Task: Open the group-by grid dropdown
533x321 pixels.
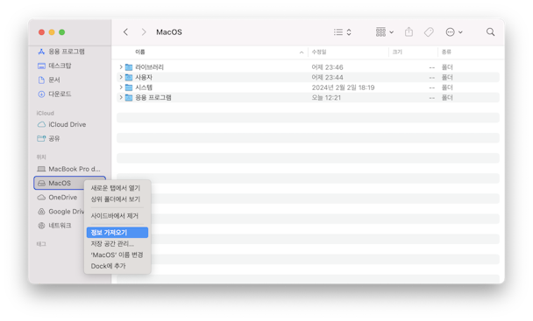Action: (385, 31)
